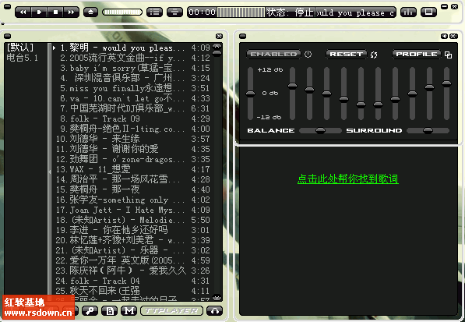Select the [默认] default playlist

coord(20,48)
